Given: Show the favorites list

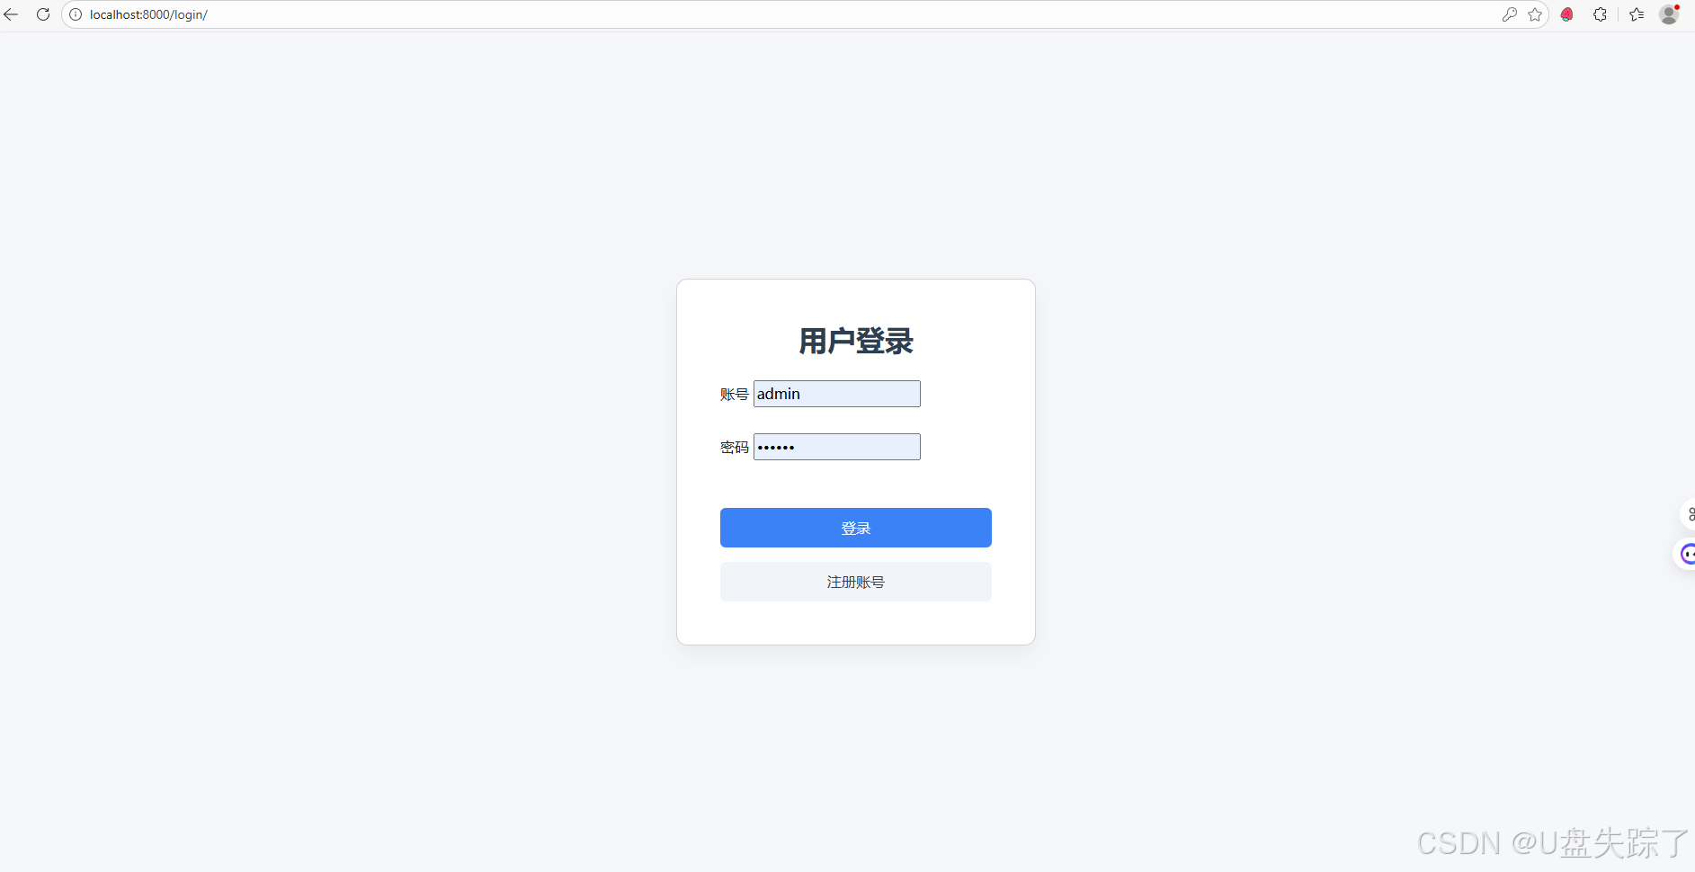Looking at the screenshot, I should click(x=1637, y=14).
